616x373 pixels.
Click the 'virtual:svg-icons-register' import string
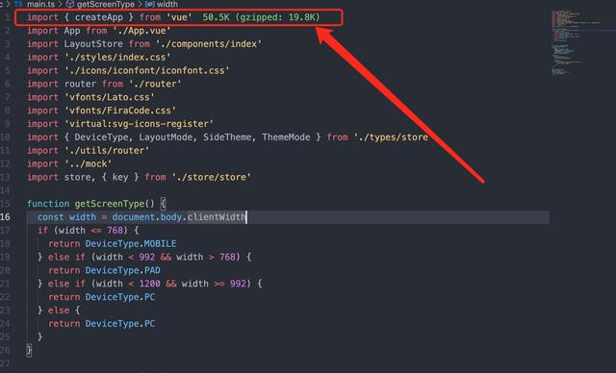(x=139, y=124)
